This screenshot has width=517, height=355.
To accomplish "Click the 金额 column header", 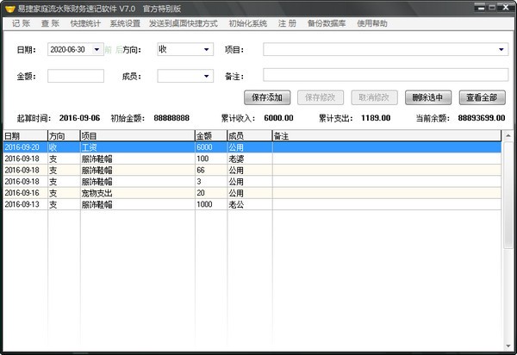I will pos(210,136).
